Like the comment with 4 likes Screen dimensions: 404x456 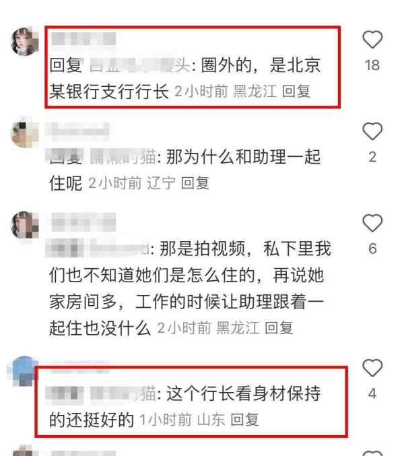(372, 368)
